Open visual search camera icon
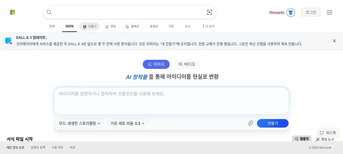The height and width of the screenshot is (154, 343). [x=210, y=12]
